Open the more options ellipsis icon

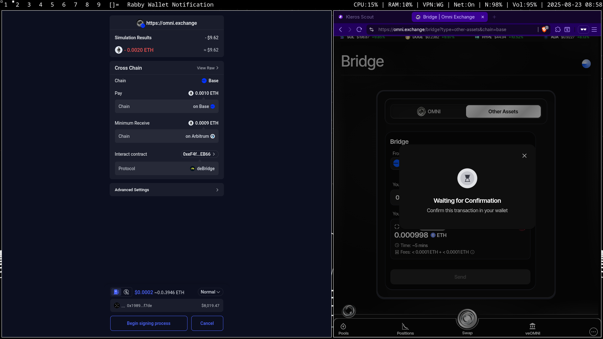tap(593, 331)
